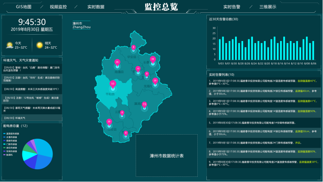Click today's partly cloudy weather icon
Viewport: 323px width, 182px height.
pos(10,45)
